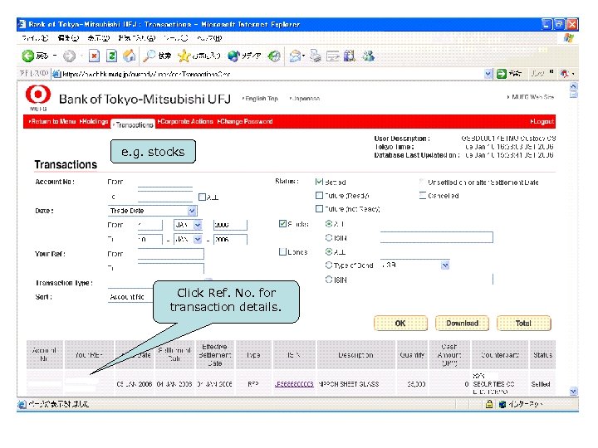Click the page icon in the address bar
The width and height of the screenshot is (598, 448).
tap(56, 74)
